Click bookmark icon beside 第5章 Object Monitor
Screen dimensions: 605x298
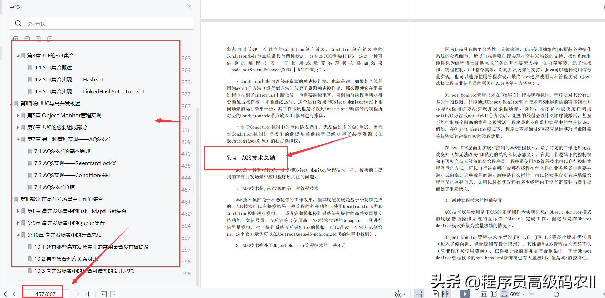[x=23, y=116]
